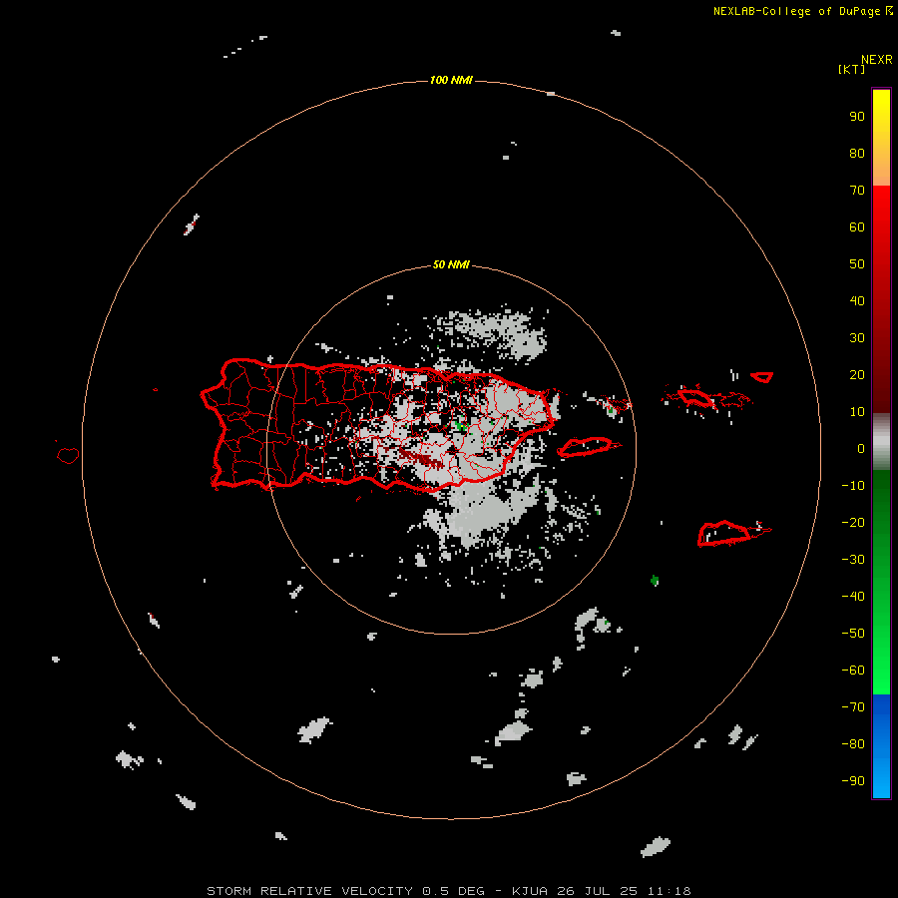Screen dimensions: 898x898
Task: Click the -80 value on the velocity scale
Action: [x=853, y=744]
